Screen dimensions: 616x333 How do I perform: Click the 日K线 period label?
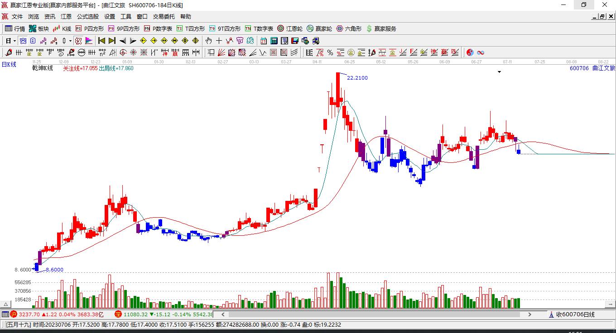pyautogui.click(x=9, y=65)
